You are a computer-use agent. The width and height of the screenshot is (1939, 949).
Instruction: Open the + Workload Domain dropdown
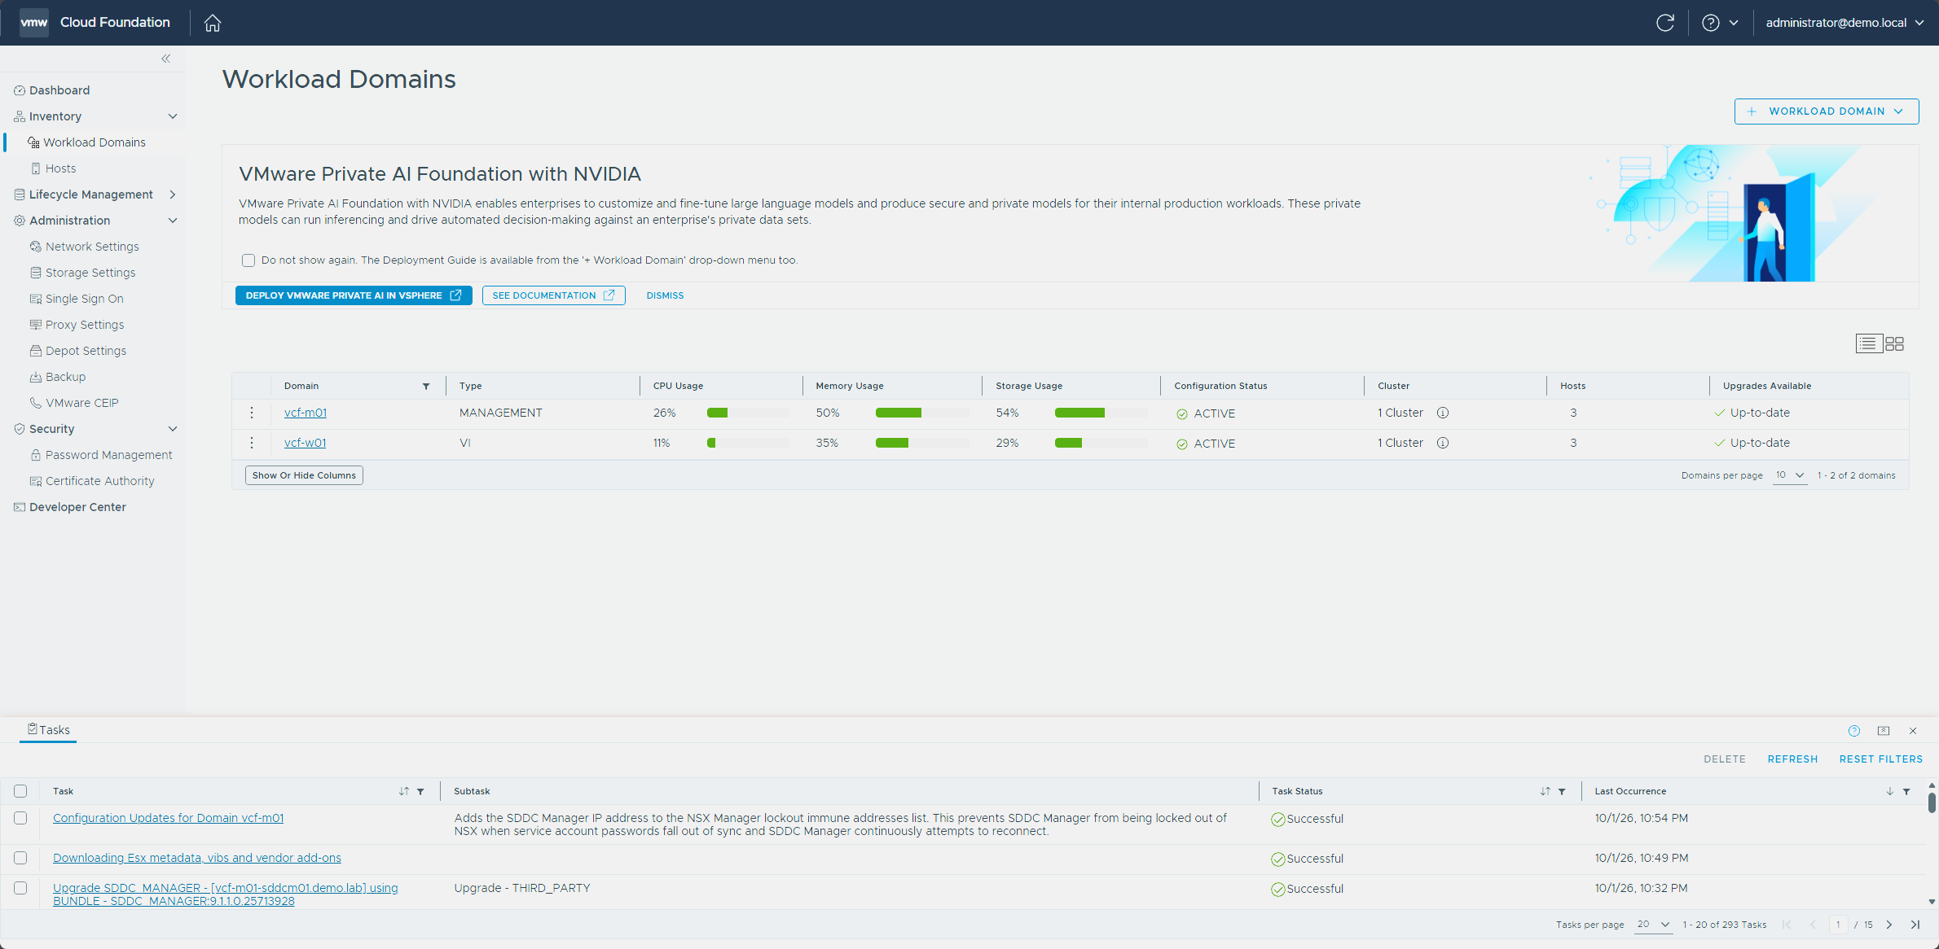pos(1827,112)
